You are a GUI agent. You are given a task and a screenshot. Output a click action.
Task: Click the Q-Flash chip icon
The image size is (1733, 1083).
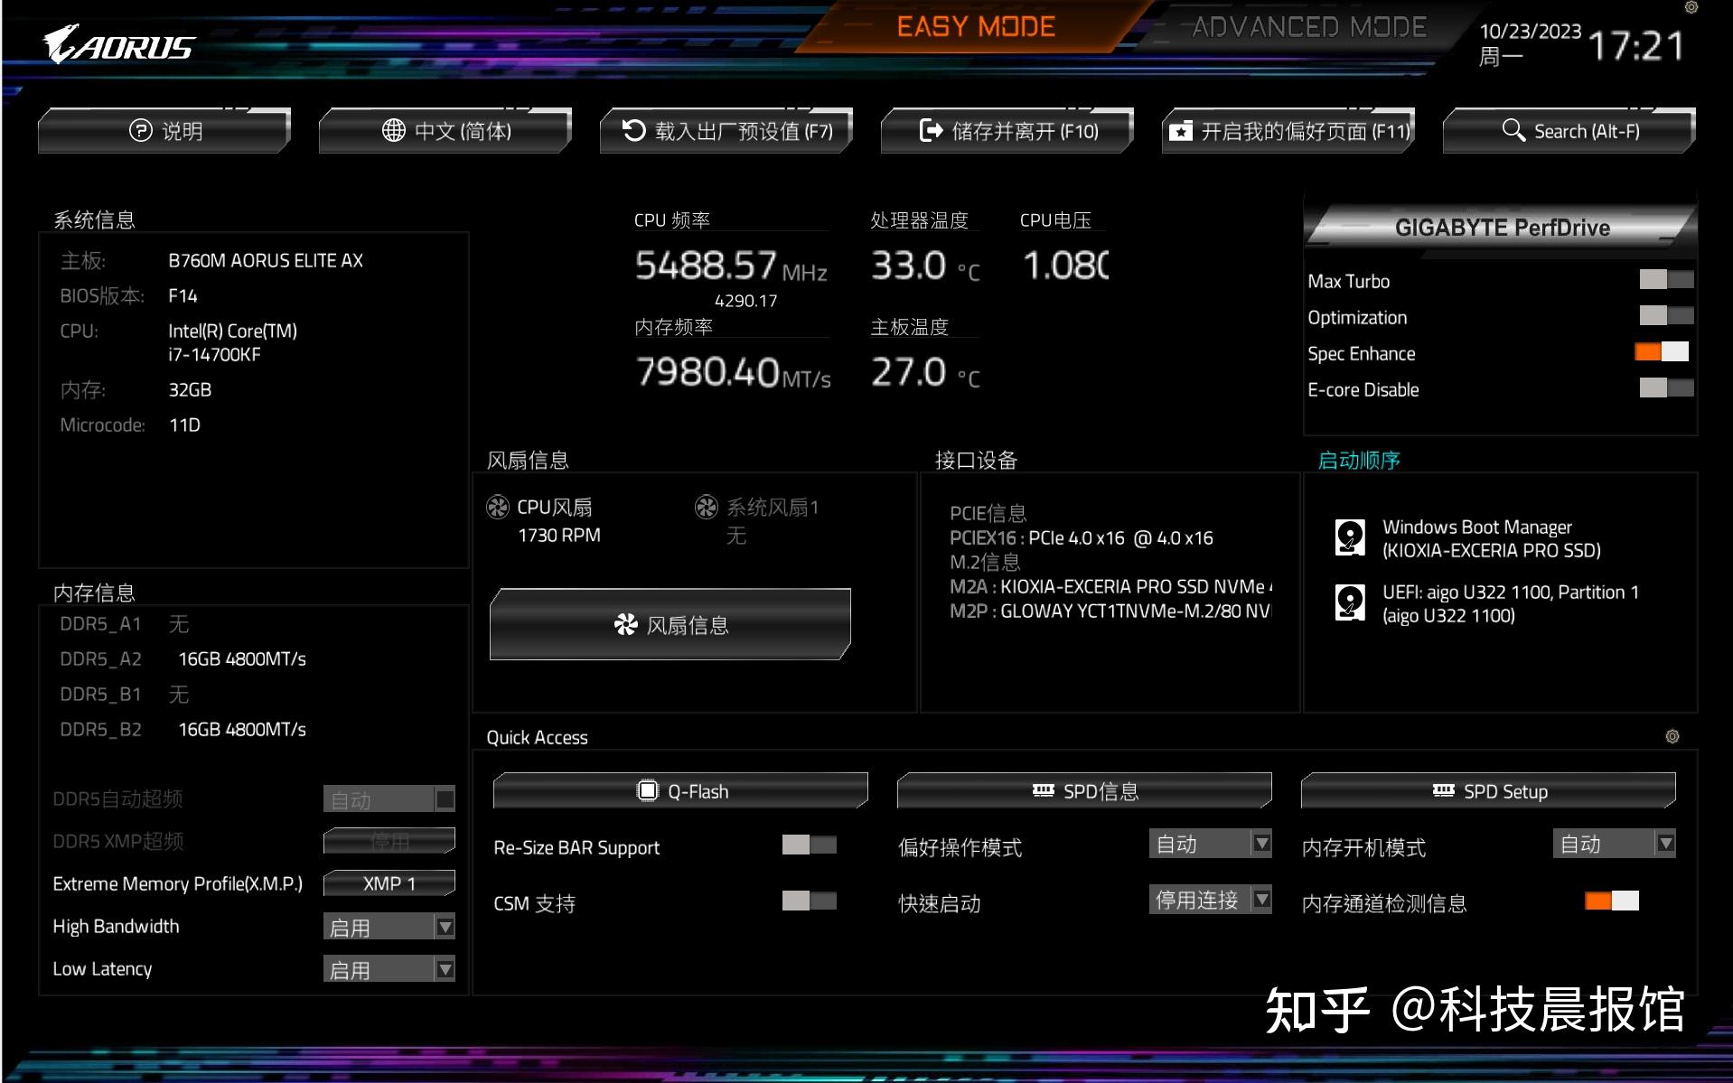(x=648, y=791)
